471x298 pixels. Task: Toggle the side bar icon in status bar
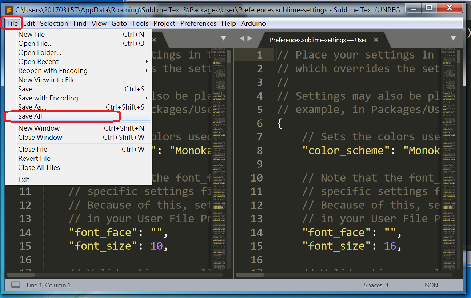pos(16,285)
